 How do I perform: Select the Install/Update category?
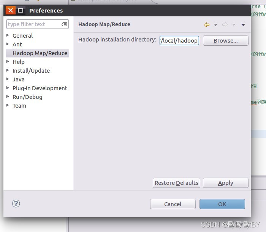[x=31, y=71]
